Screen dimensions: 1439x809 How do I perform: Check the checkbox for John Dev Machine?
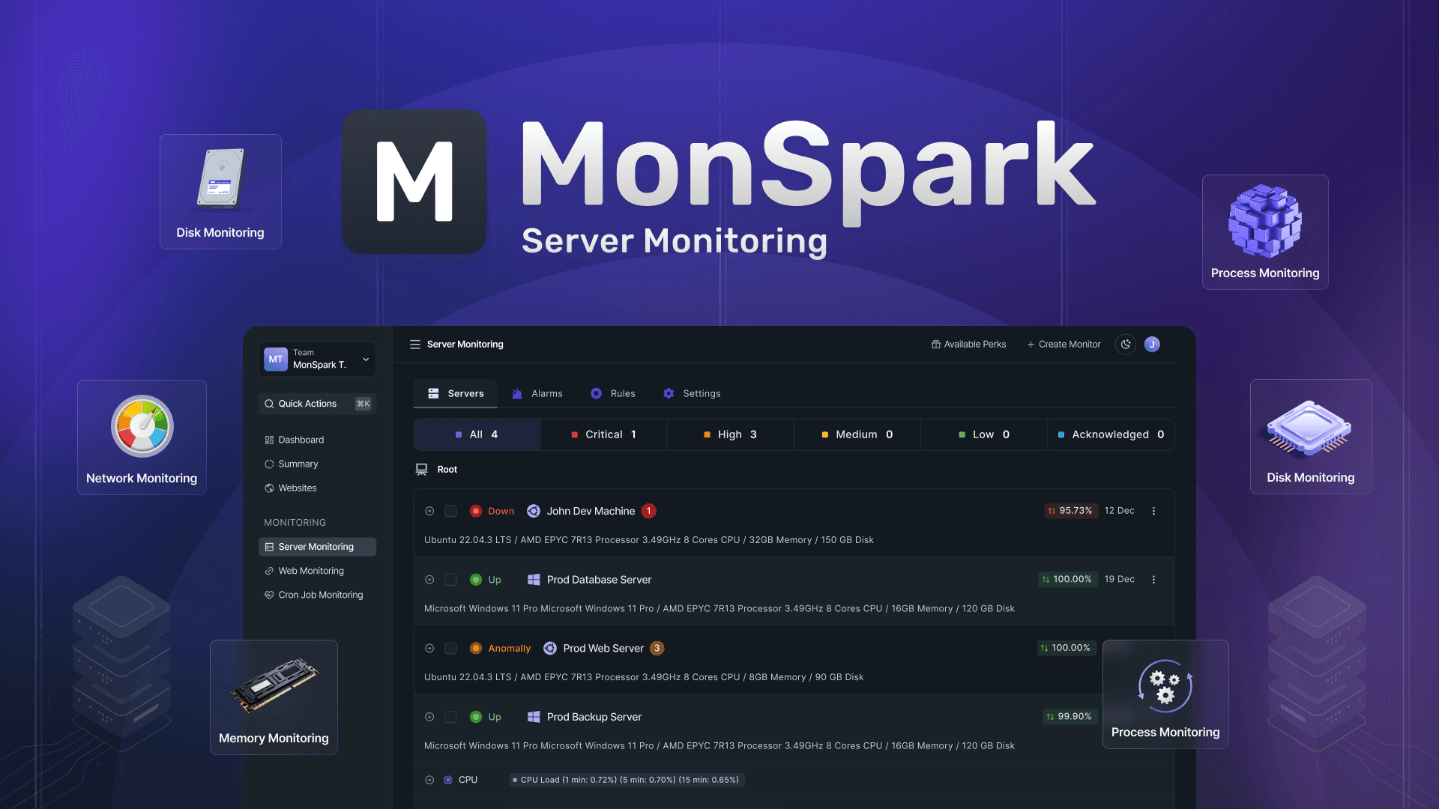450,511
